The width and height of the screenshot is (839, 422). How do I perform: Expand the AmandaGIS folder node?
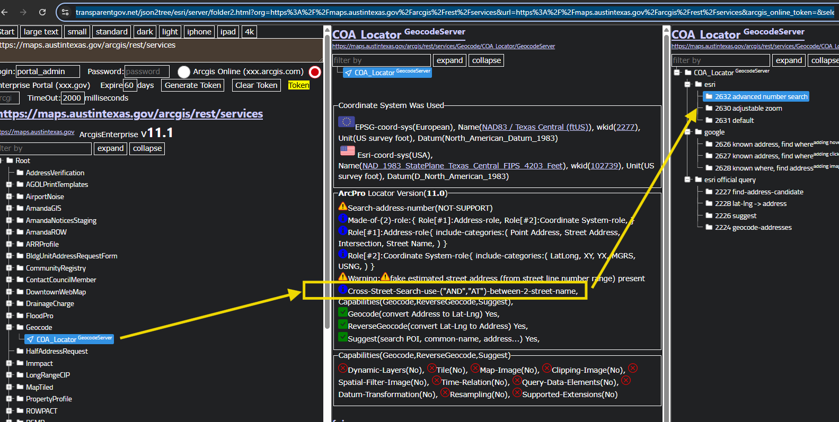click(9, 209)
